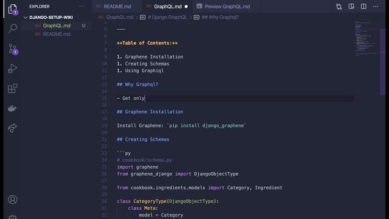389x219 pixels.
Task: Click the 'import graphene' line
Action: (138, 167)
